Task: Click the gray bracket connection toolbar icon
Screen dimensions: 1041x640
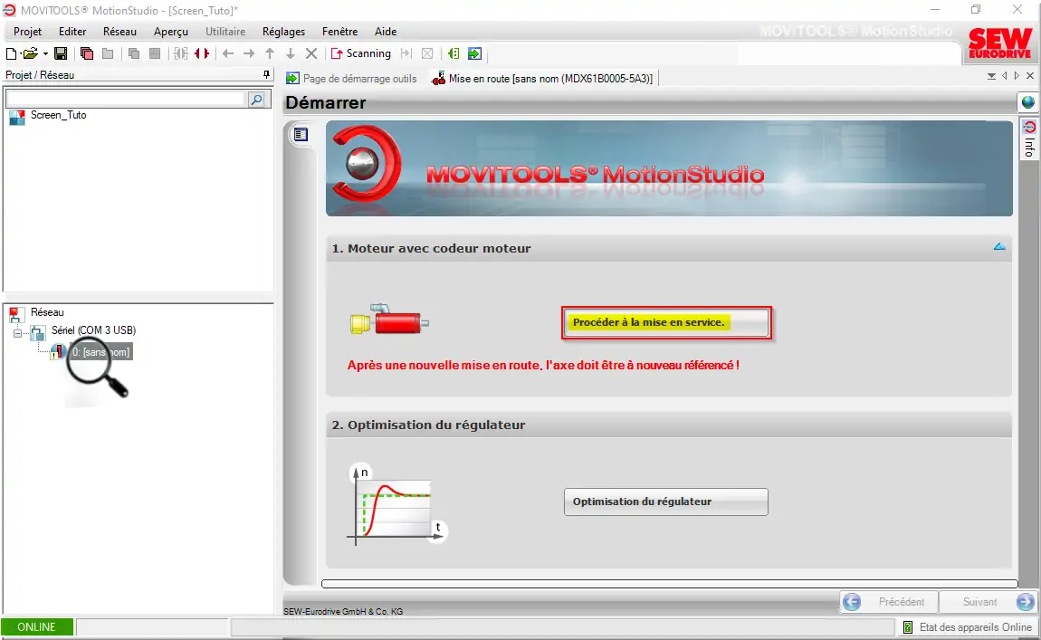Action: [180, 53]
